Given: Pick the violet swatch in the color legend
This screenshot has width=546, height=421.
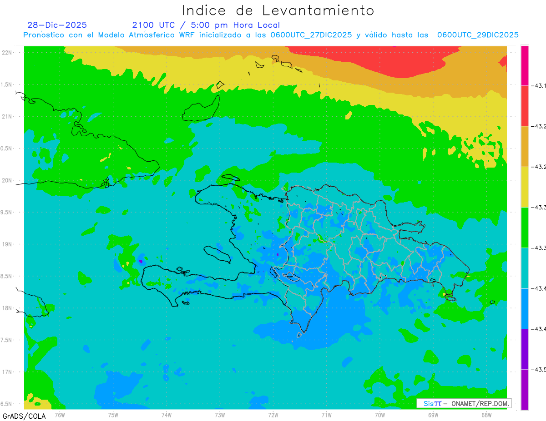Looking at the screenshot, I should (x=525, y=349).
